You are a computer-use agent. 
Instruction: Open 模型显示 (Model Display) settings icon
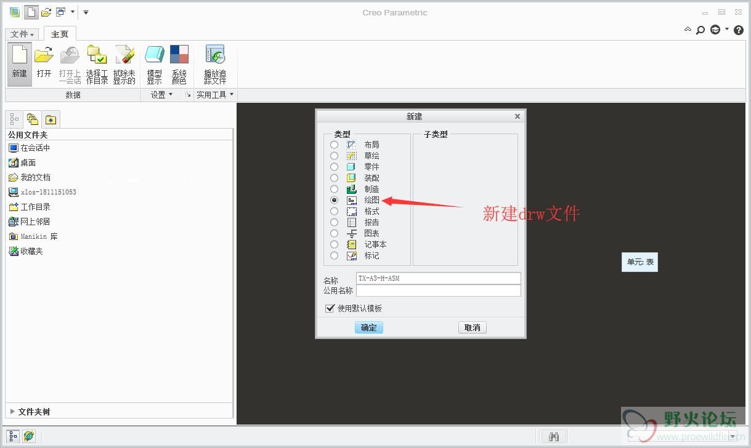pos(154,65)
